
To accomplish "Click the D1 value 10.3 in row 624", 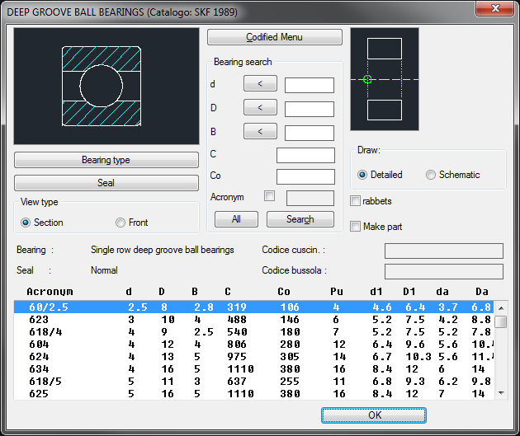I will (x=418, y=357).
